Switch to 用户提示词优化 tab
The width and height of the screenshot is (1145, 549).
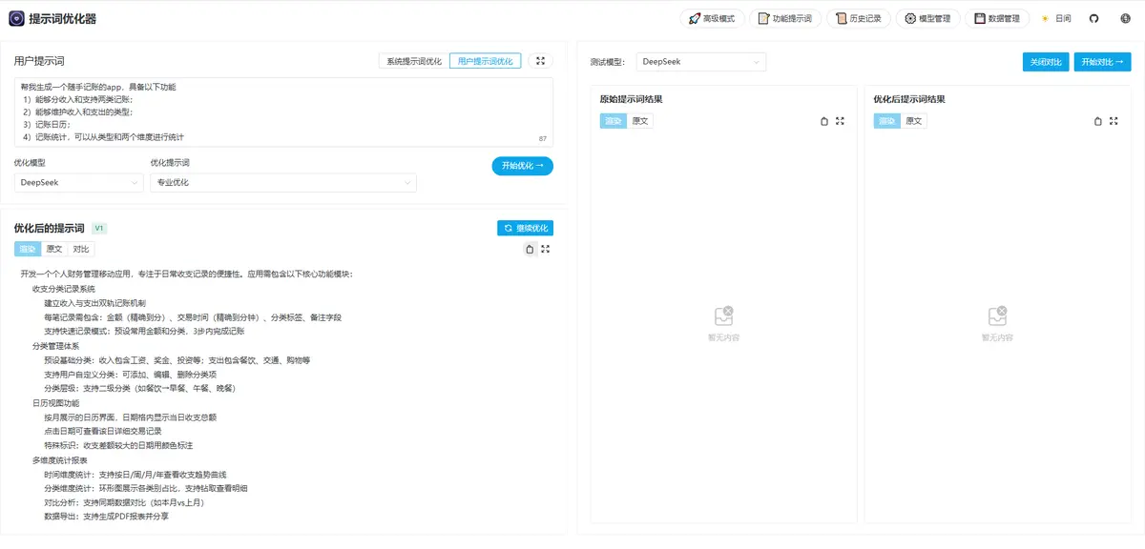[485, 61]
